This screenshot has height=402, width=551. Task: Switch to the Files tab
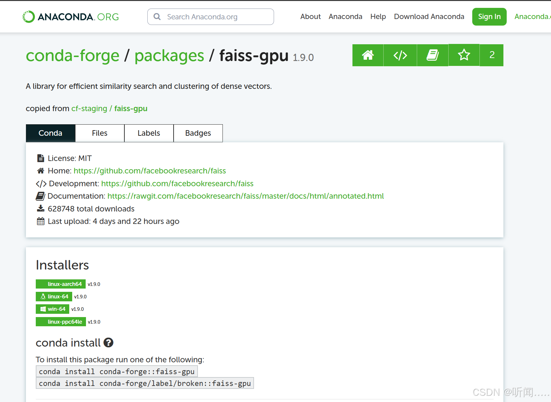click(100, 133)
